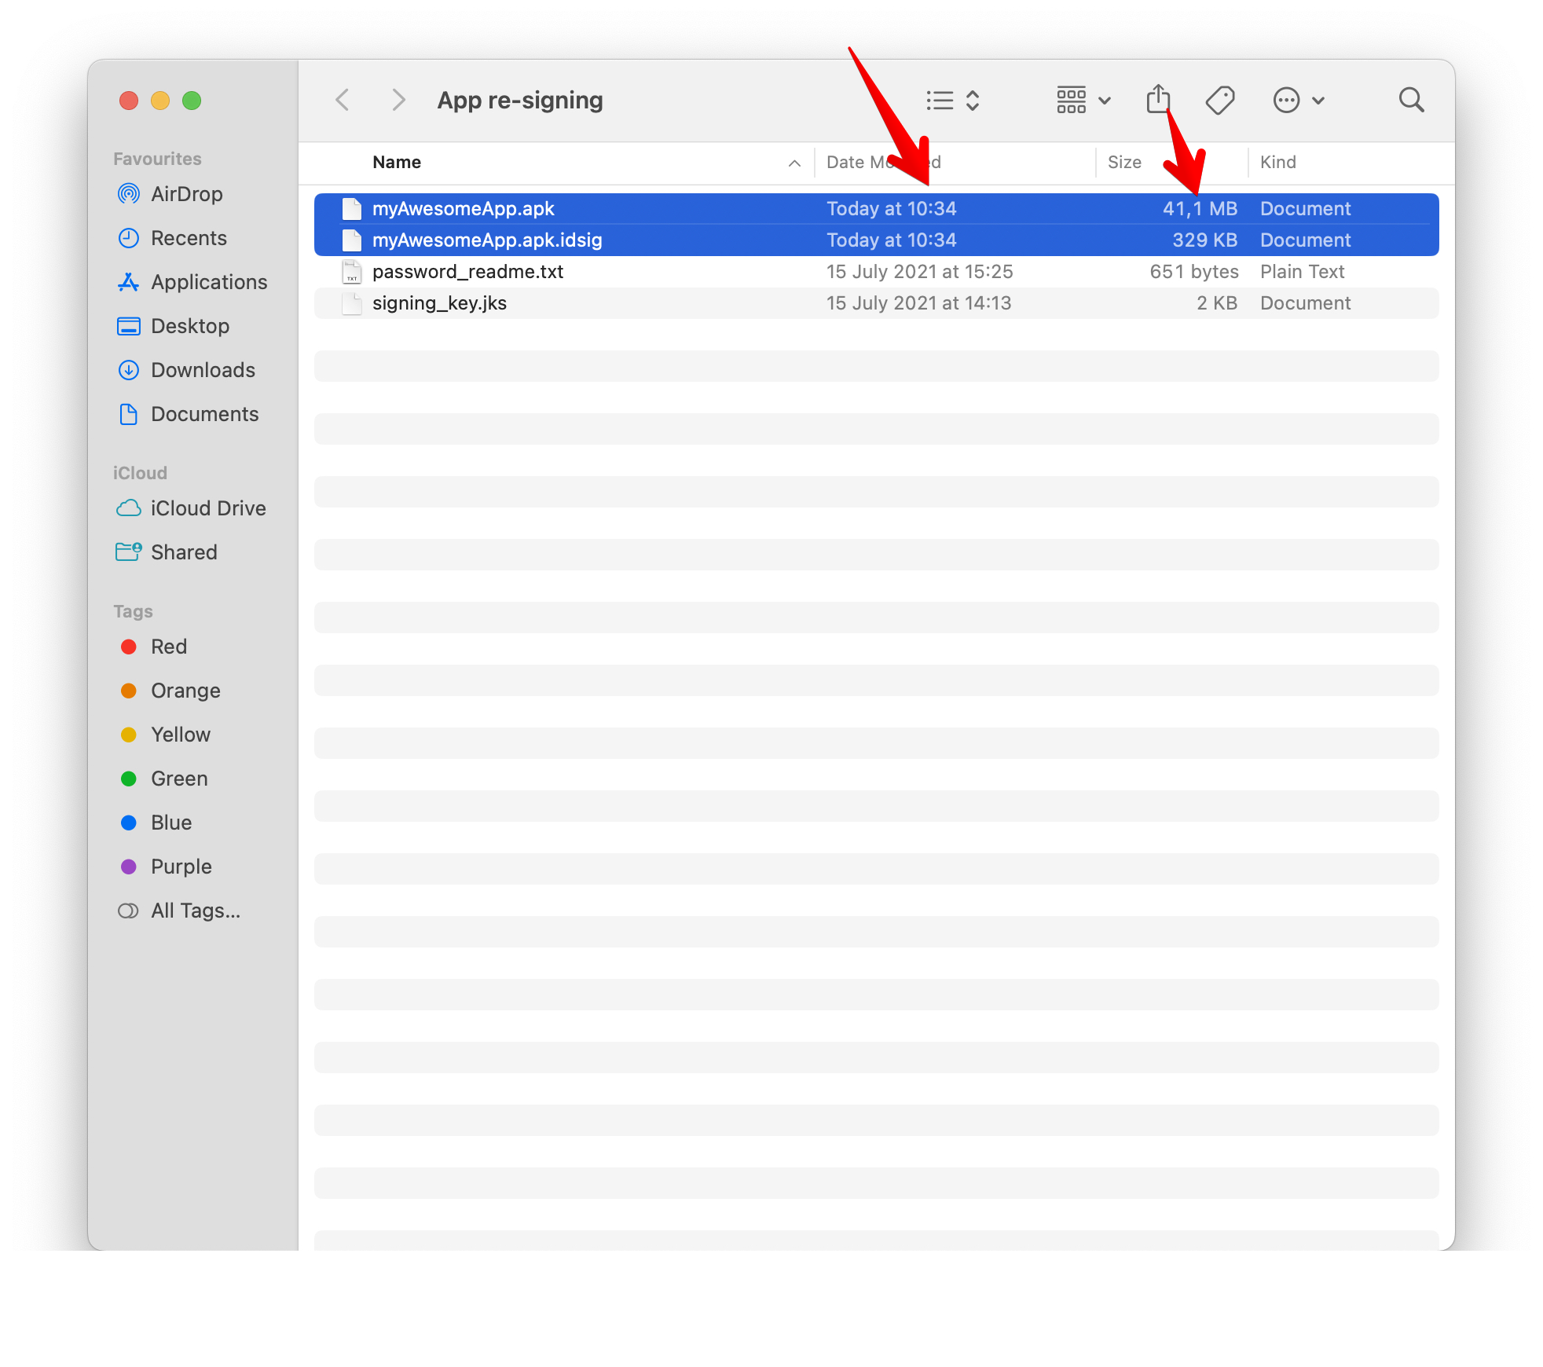The image size is (1543, 1367).
Task: Close the Finder window with red button
Action: coord(129,101)
